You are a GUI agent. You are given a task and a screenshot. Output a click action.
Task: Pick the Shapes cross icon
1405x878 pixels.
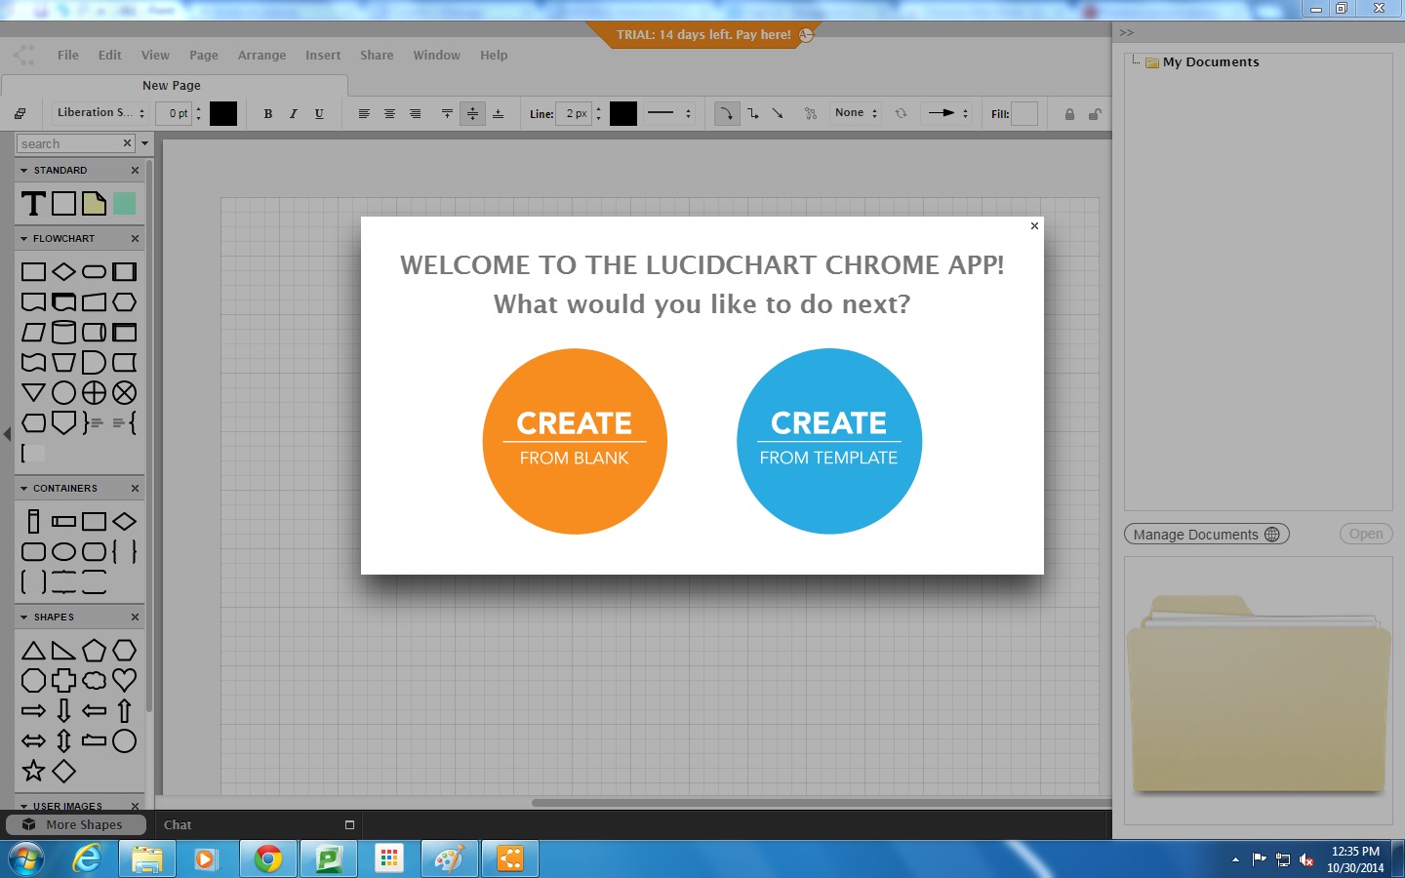63,680
